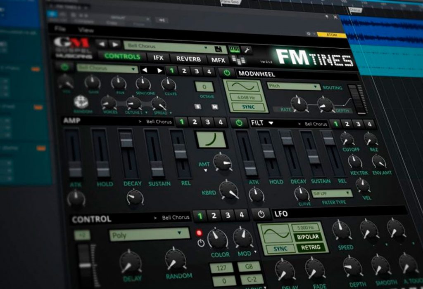Open the wrench settings icon

(x=247, y=50)
